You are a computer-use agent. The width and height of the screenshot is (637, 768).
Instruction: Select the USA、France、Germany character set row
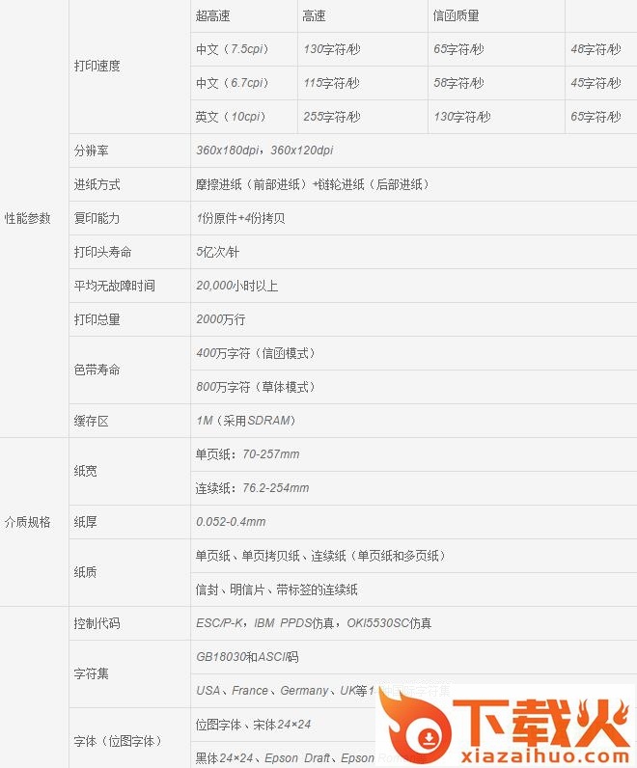pyautogui.click(x=323, y=691)
